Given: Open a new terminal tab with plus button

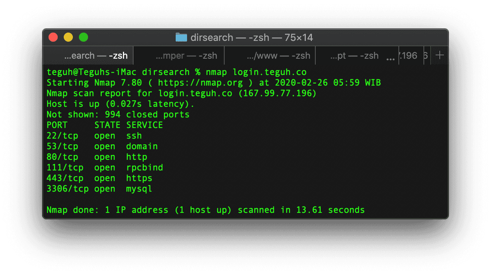Looking at the screenshot, I should click(439, 56).
